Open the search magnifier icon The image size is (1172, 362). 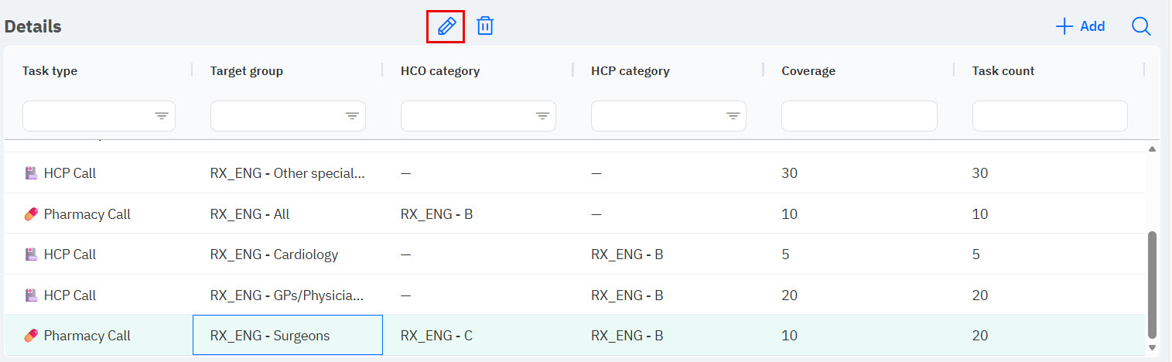[x=1141, y=26]
